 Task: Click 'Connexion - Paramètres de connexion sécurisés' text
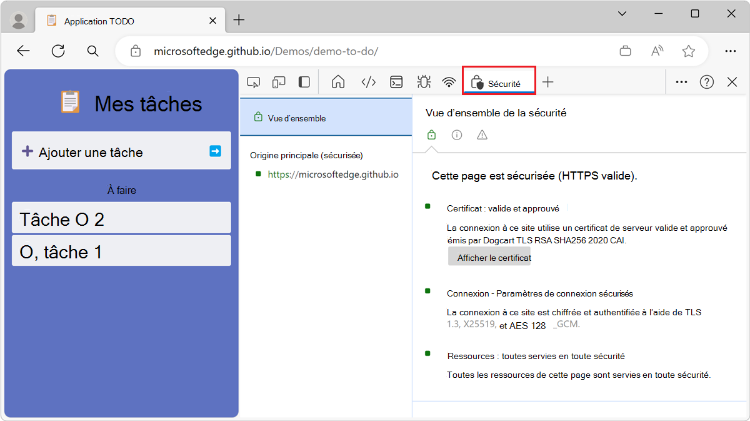click(x=540, y=293)
